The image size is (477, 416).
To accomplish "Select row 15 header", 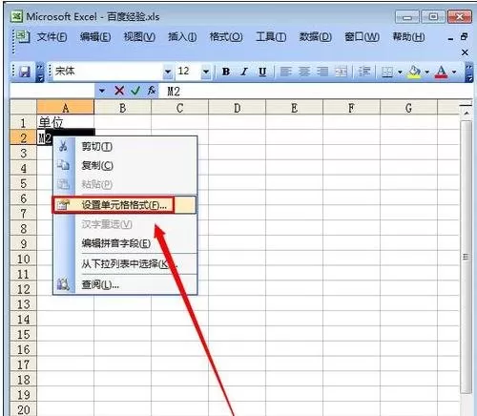I will (x=24, y=335).
